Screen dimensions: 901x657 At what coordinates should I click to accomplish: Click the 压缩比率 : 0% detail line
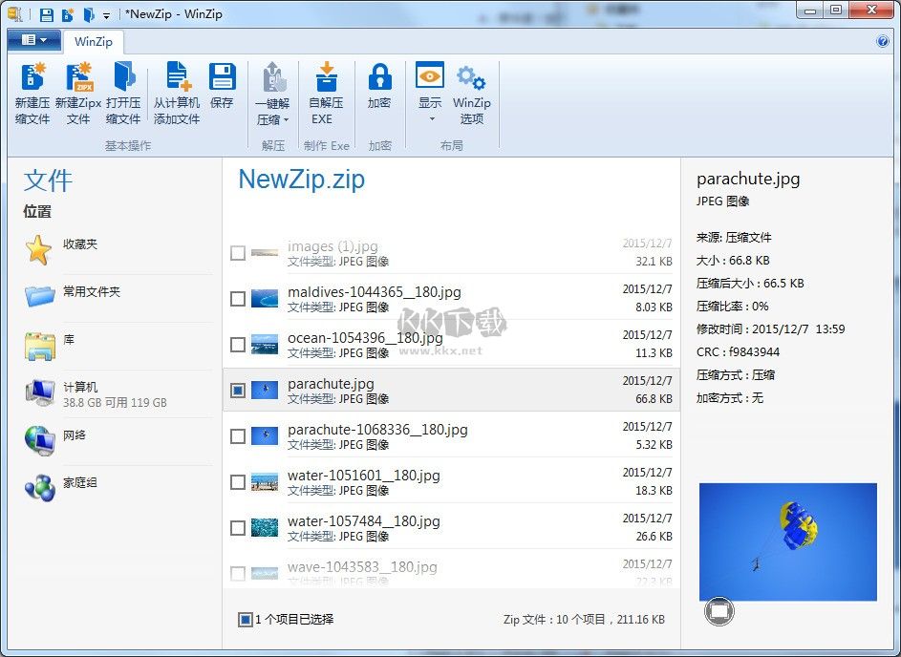733,307
